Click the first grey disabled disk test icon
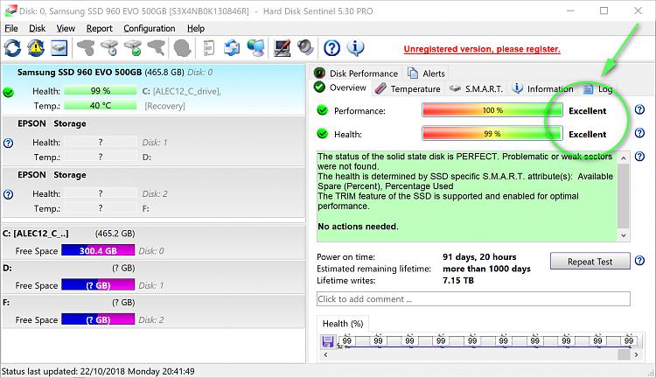This screenshot has height=378, width=656. pyautogui.click(x=86, y=48)
